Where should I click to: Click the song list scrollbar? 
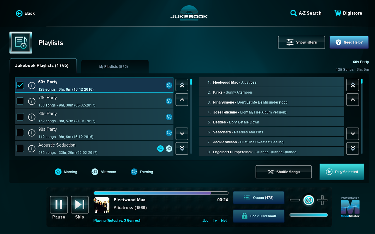[x=362, y=116]
